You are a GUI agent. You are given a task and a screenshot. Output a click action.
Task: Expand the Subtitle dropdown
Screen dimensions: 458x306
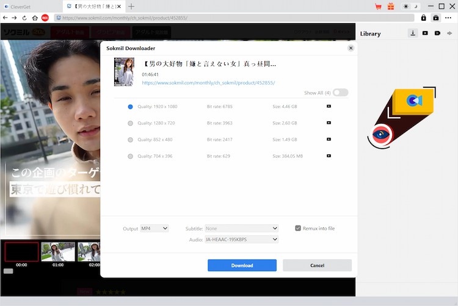(x=241, y=228)
